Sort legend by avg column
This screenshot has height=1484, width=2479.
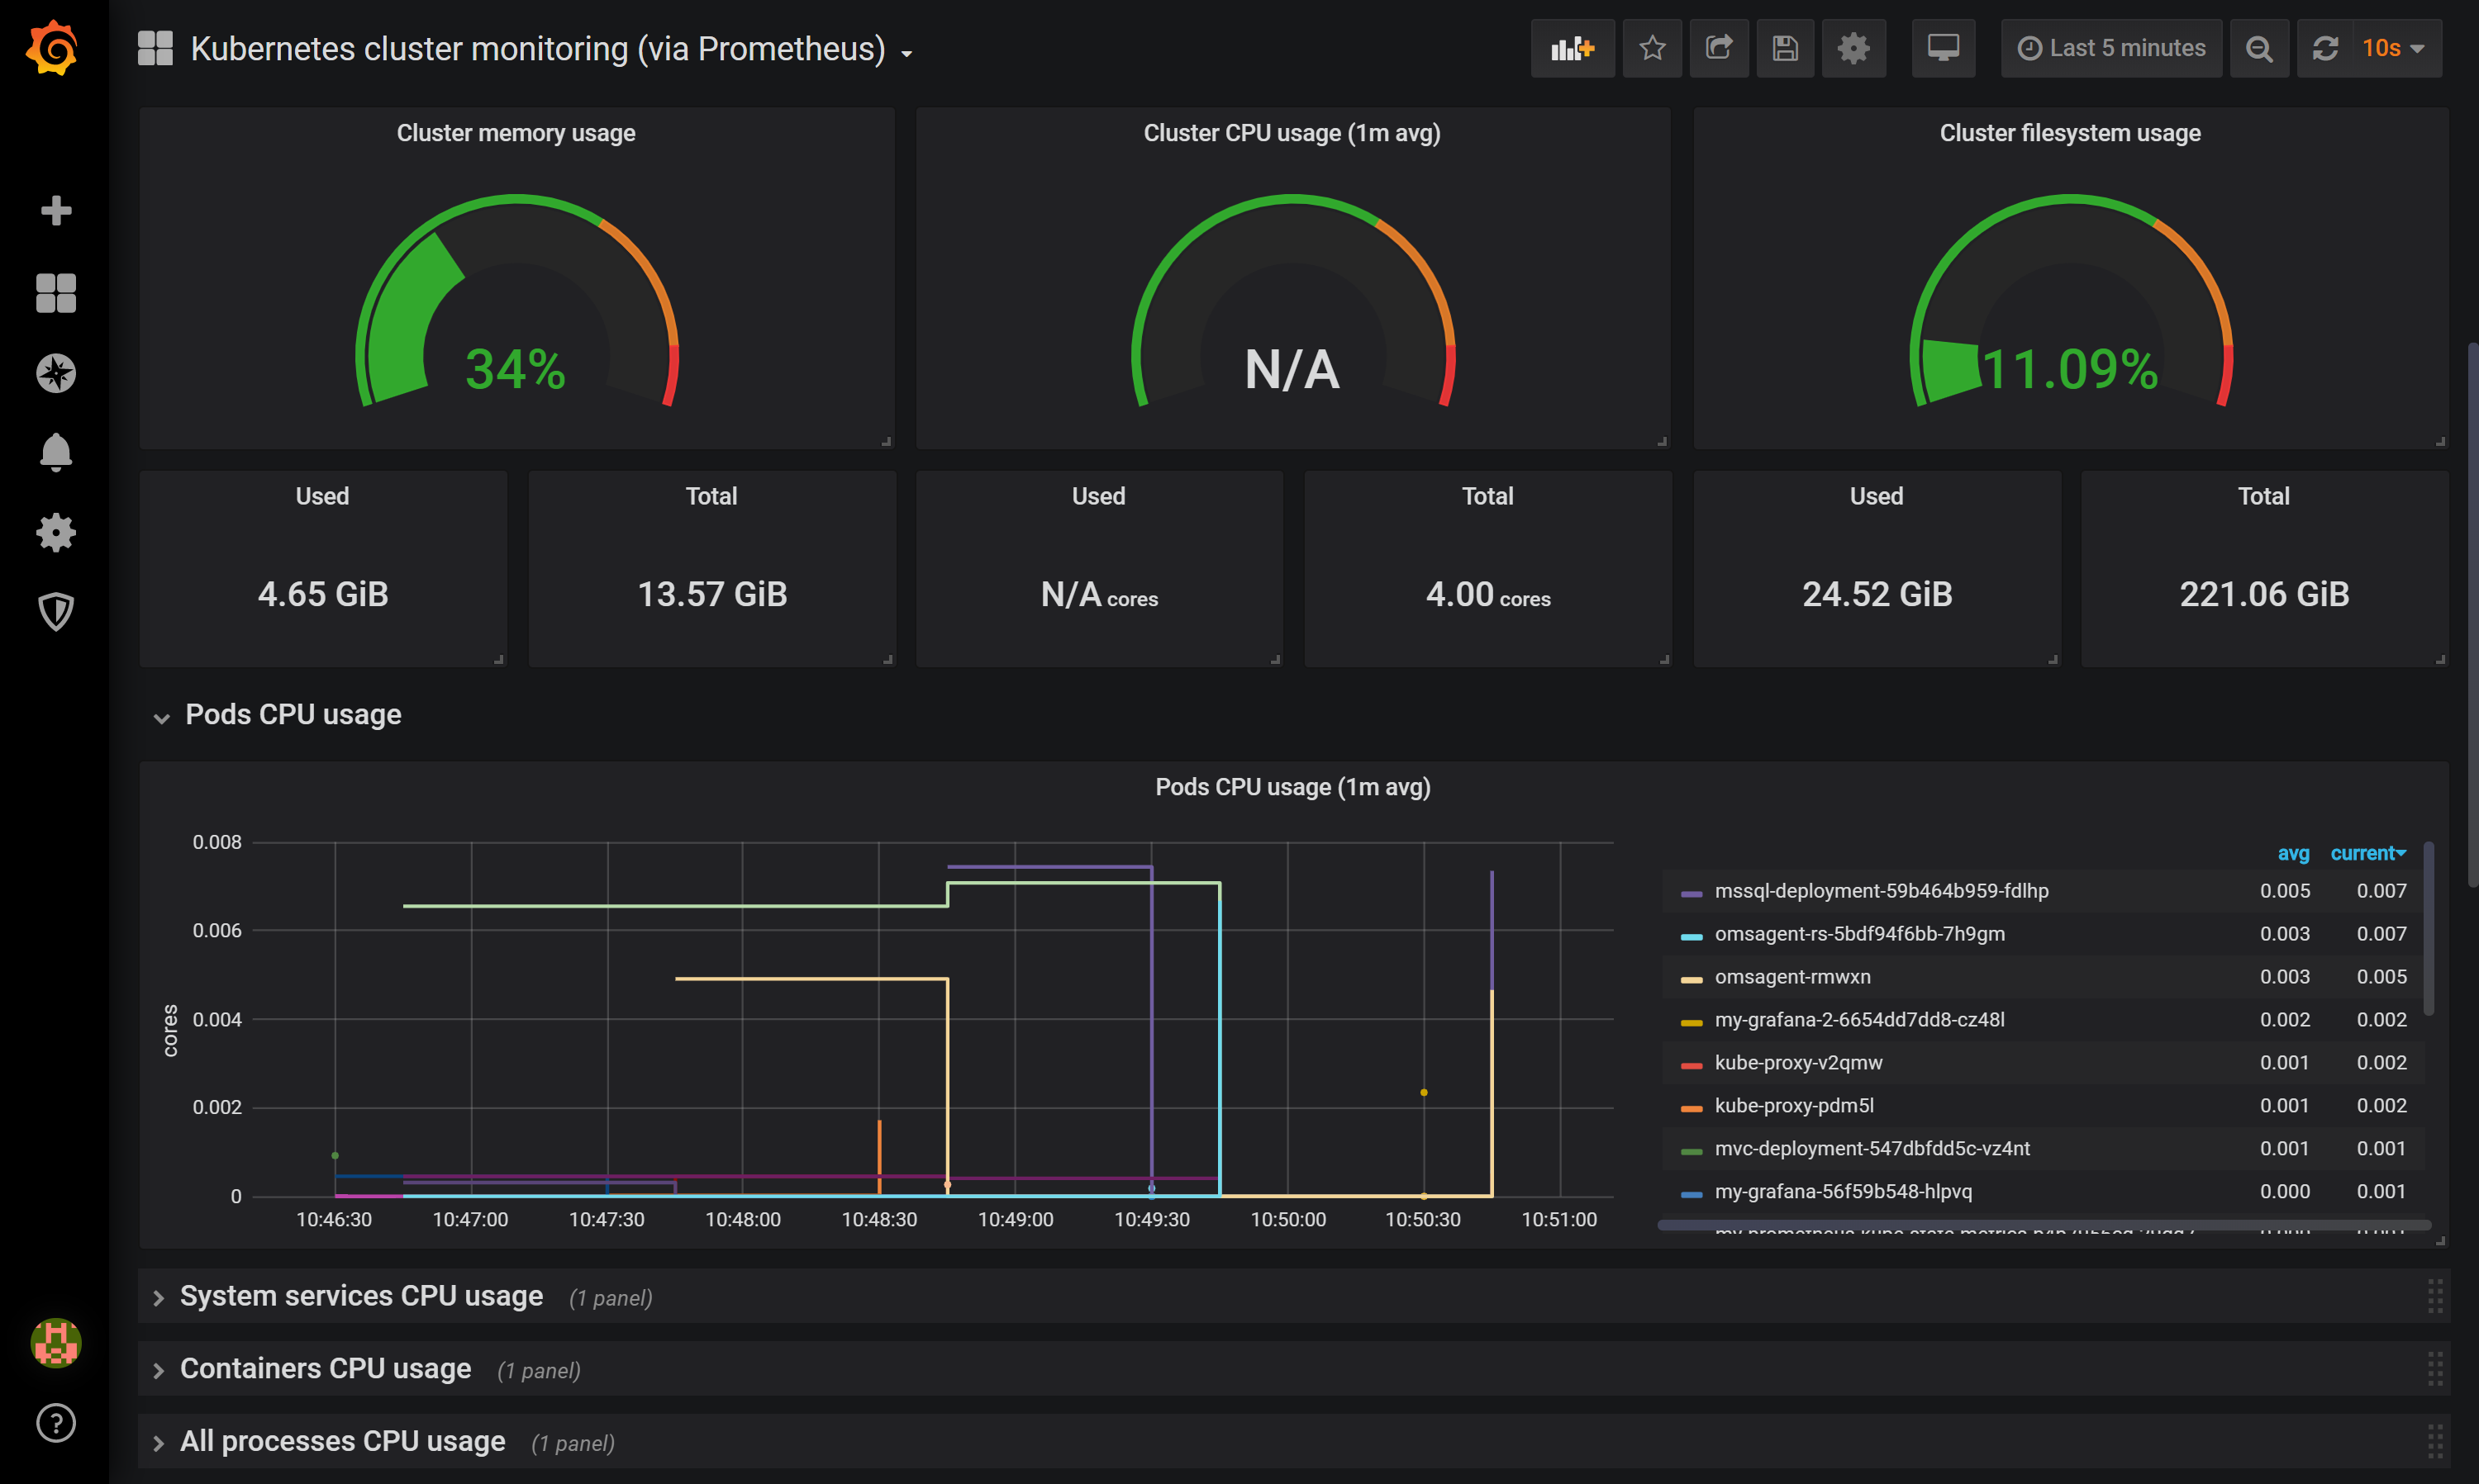click(2293, 853)
